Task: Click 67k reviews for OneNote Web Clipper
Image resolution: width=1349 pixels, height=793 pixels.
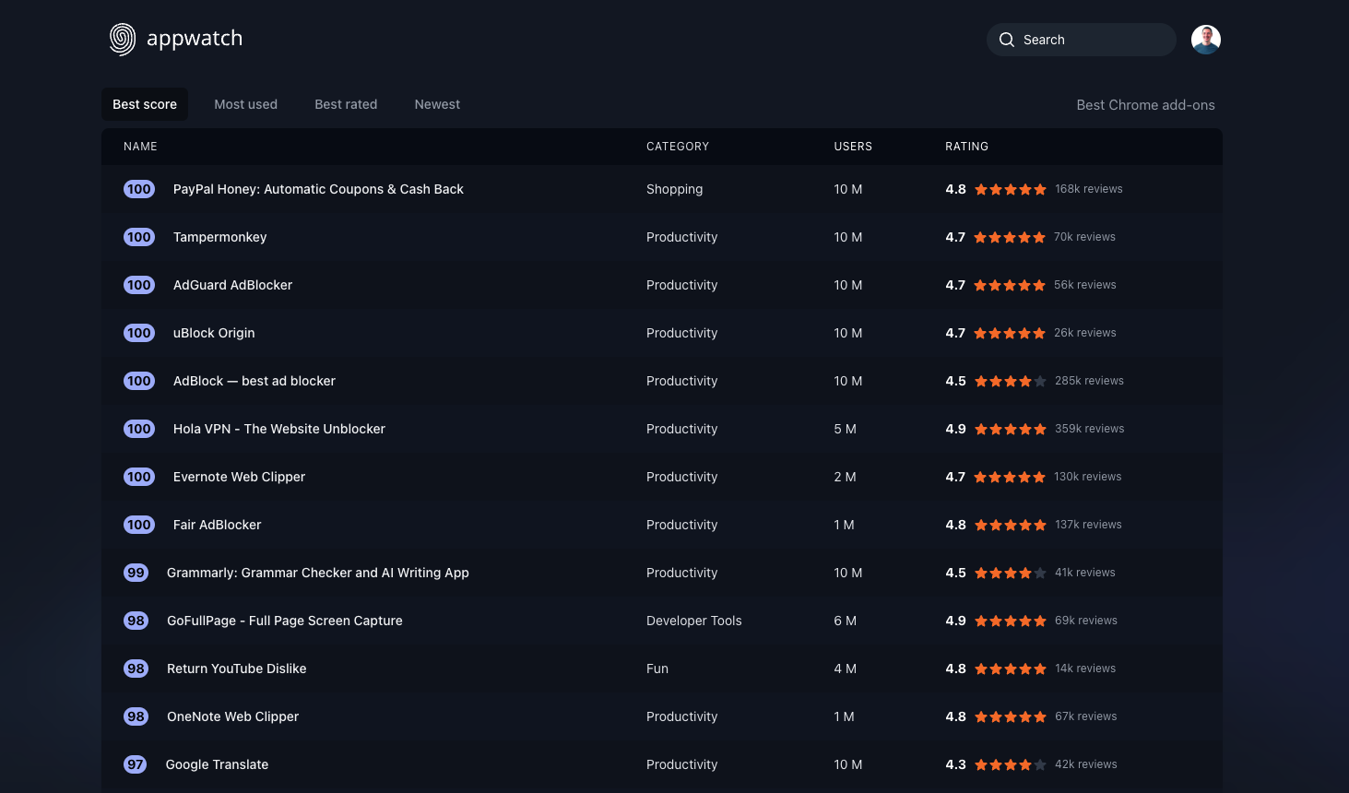Action: pyautogui.click(x=1086, y=716)
